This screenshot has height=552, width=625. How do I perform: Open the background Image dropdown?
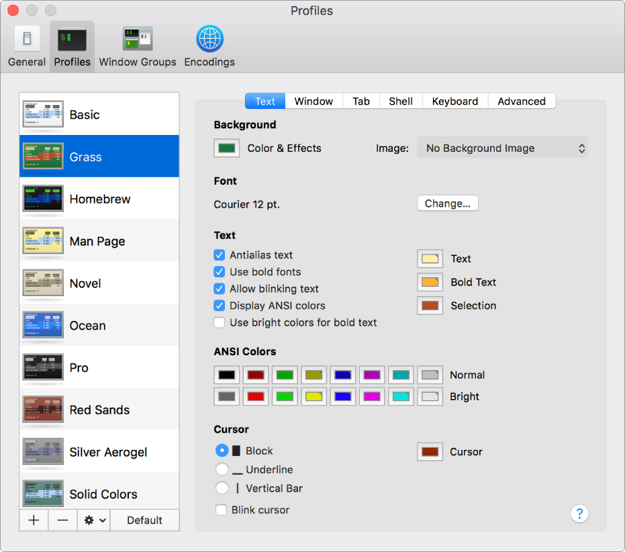pyautogui.click(x=501, y=148)
